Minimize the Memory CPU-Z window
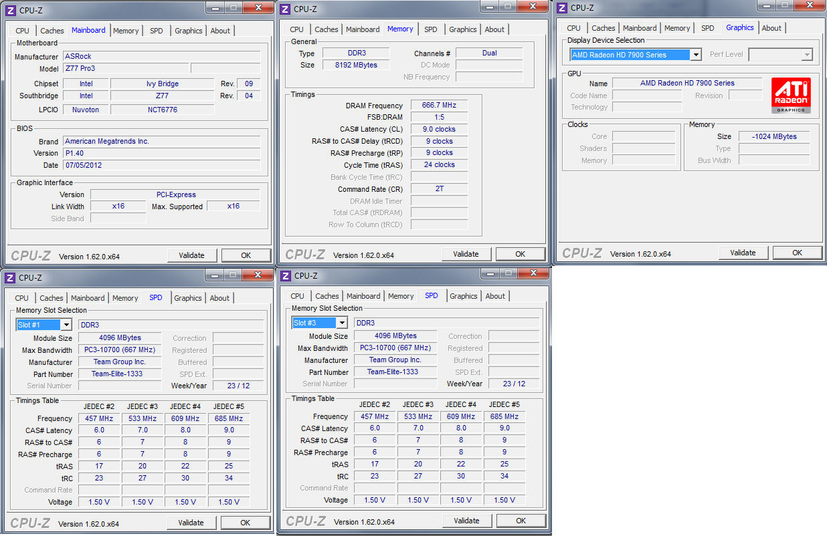 489,6
